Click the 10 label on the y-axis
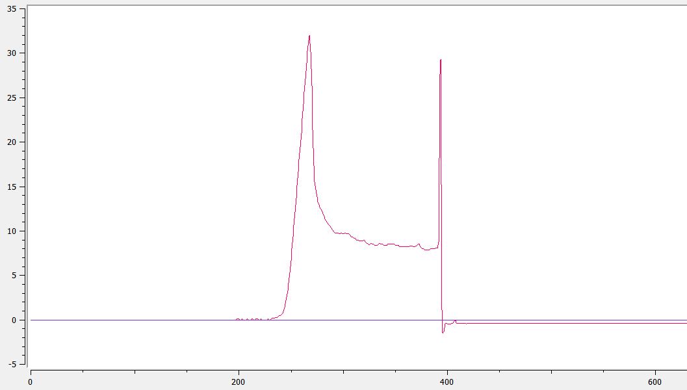The height and width of the screenshot is (390, 687). 12,231
